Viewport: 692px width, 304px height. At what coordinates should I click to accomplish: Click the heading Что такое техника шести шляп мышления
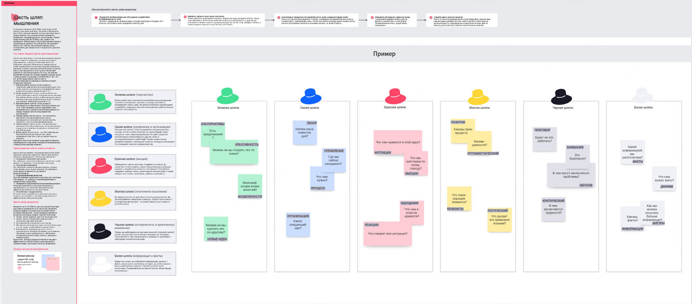pyautogui.click(x=36, y=54)
